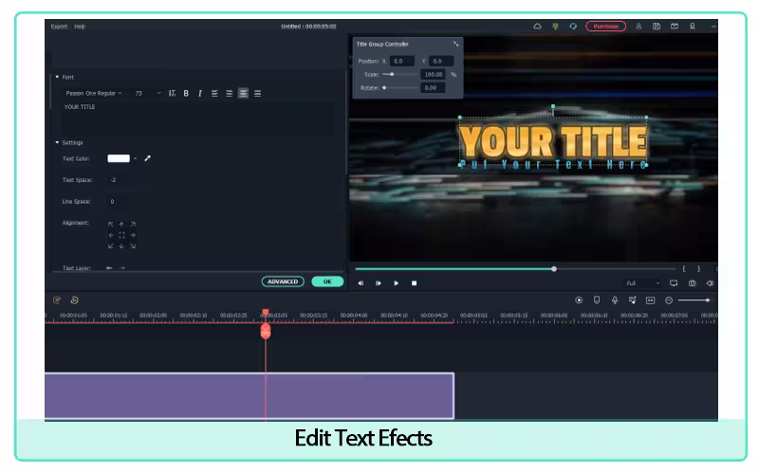Click the marker shield icon

(x=597, y=300)
